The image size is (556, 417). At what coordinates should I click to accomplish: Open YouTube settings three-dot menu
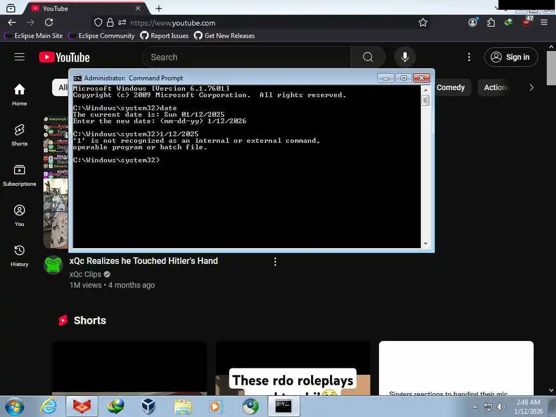pos(469,57)
